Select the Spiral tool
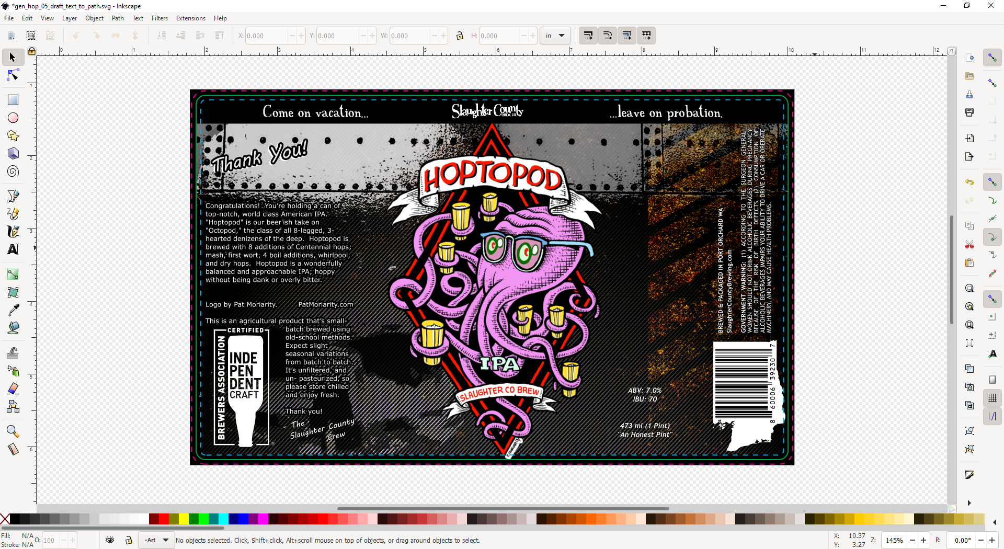The image size is (1004, 549). tap(13, 171)
